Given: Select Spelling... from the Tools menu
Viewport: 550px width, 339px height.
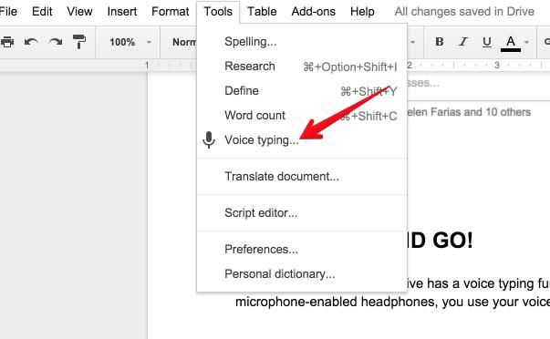Looking at the screenshot, I should point(302,42).
